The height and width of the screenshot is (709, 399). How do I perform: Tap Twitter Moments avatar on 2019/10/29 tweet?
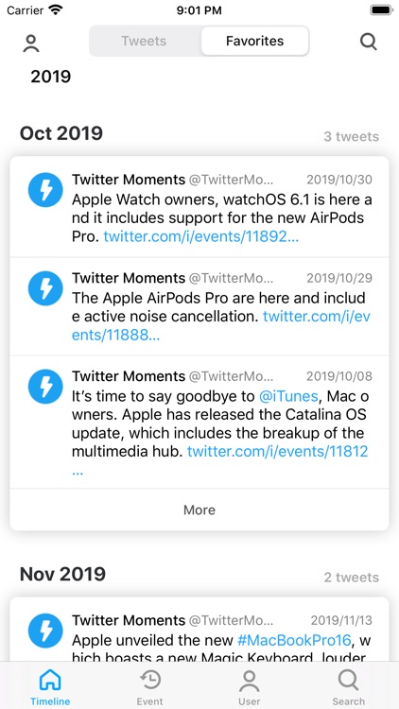(45, 288)
